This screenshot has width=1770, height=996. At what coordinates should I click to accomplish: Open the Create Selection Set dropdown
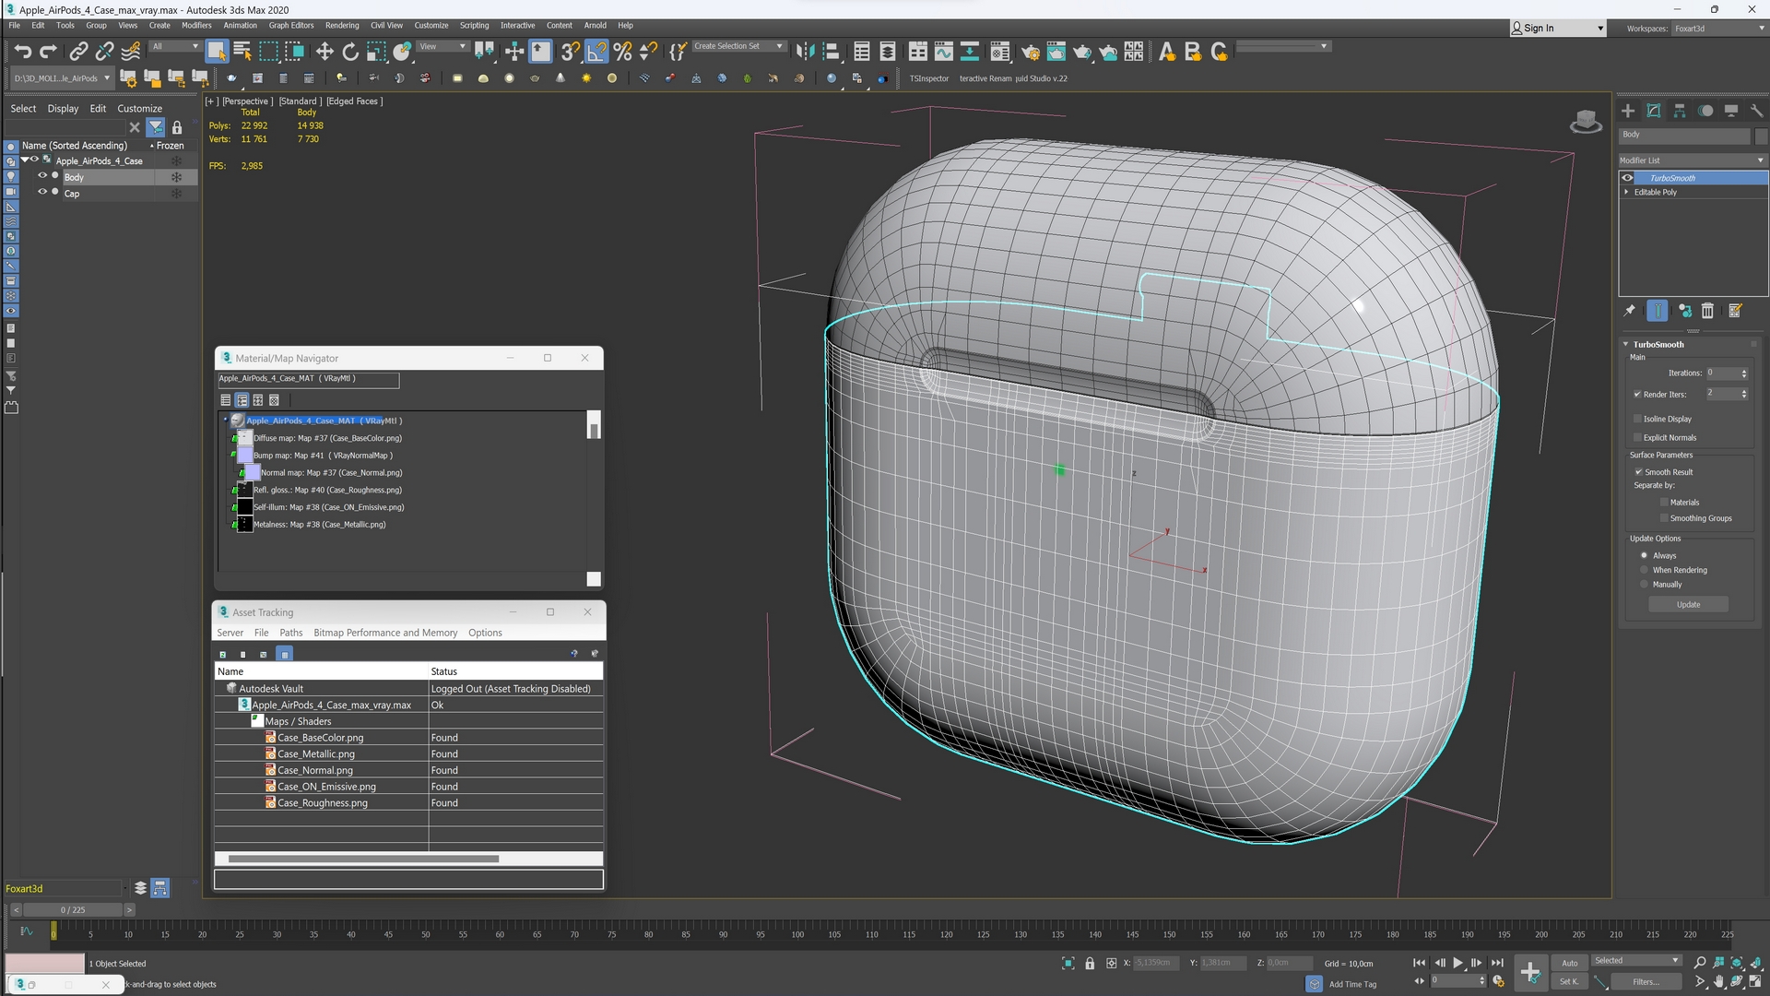[x=738, y=46]
